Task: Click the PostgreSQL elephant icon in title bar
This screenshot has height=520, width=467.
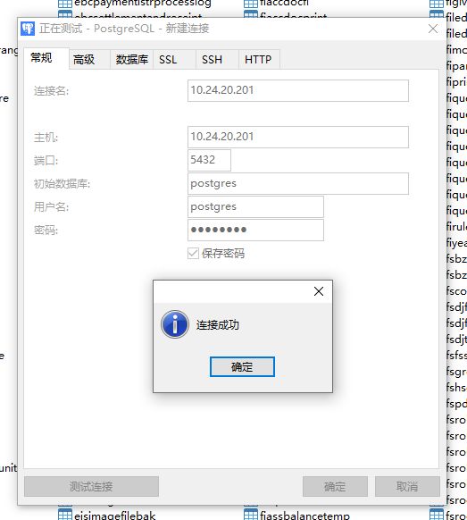Action: tap(28, 29)
